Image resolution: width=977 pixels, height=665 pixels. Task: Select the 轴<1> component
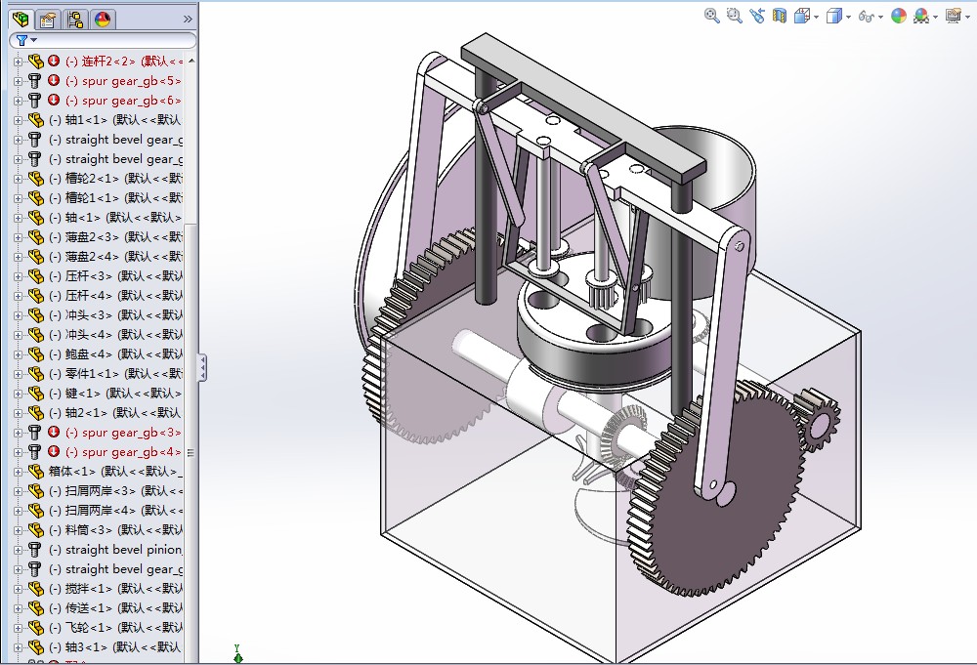[x=114, y=218]
